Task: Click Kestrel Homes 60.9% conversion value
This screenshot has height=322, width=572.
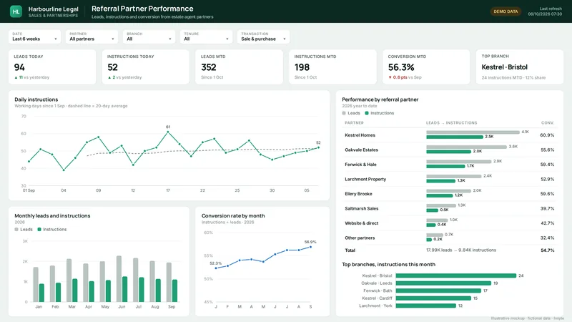Action: click(547, 135)
